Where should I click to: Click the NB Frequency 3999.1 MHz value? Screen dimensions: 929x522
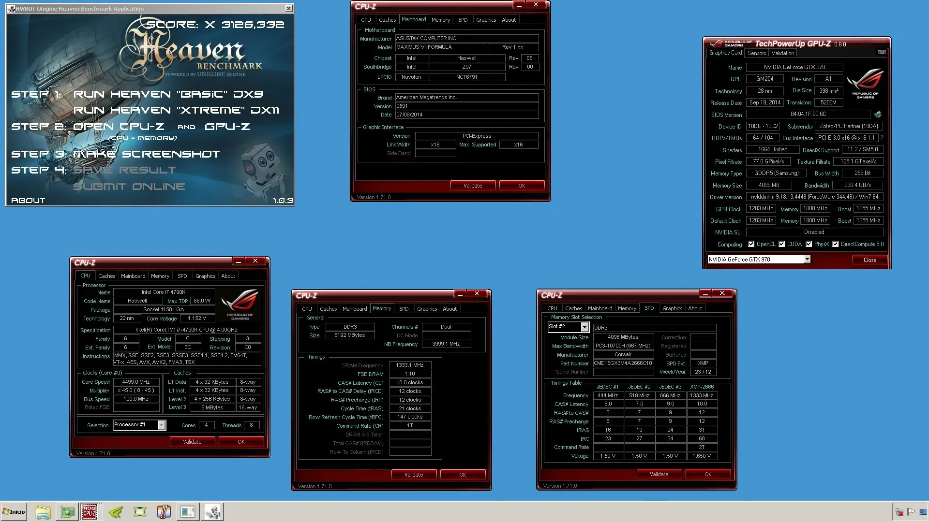446,344
